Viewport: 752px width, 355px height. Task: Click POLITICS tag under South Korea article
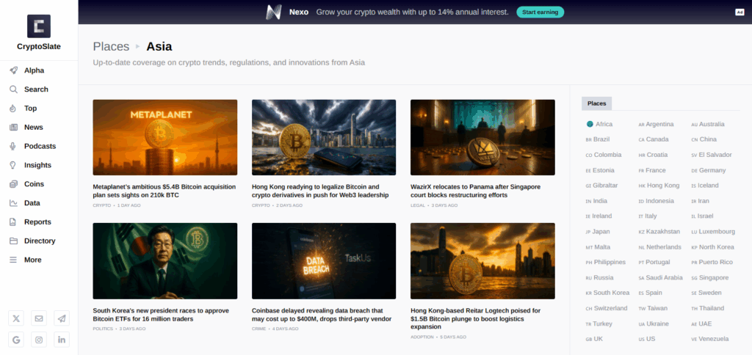[103, 329]
